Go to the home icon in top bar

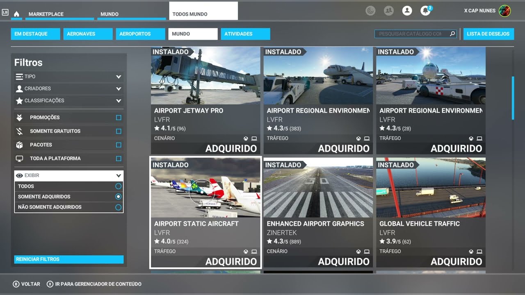point(16,14)
